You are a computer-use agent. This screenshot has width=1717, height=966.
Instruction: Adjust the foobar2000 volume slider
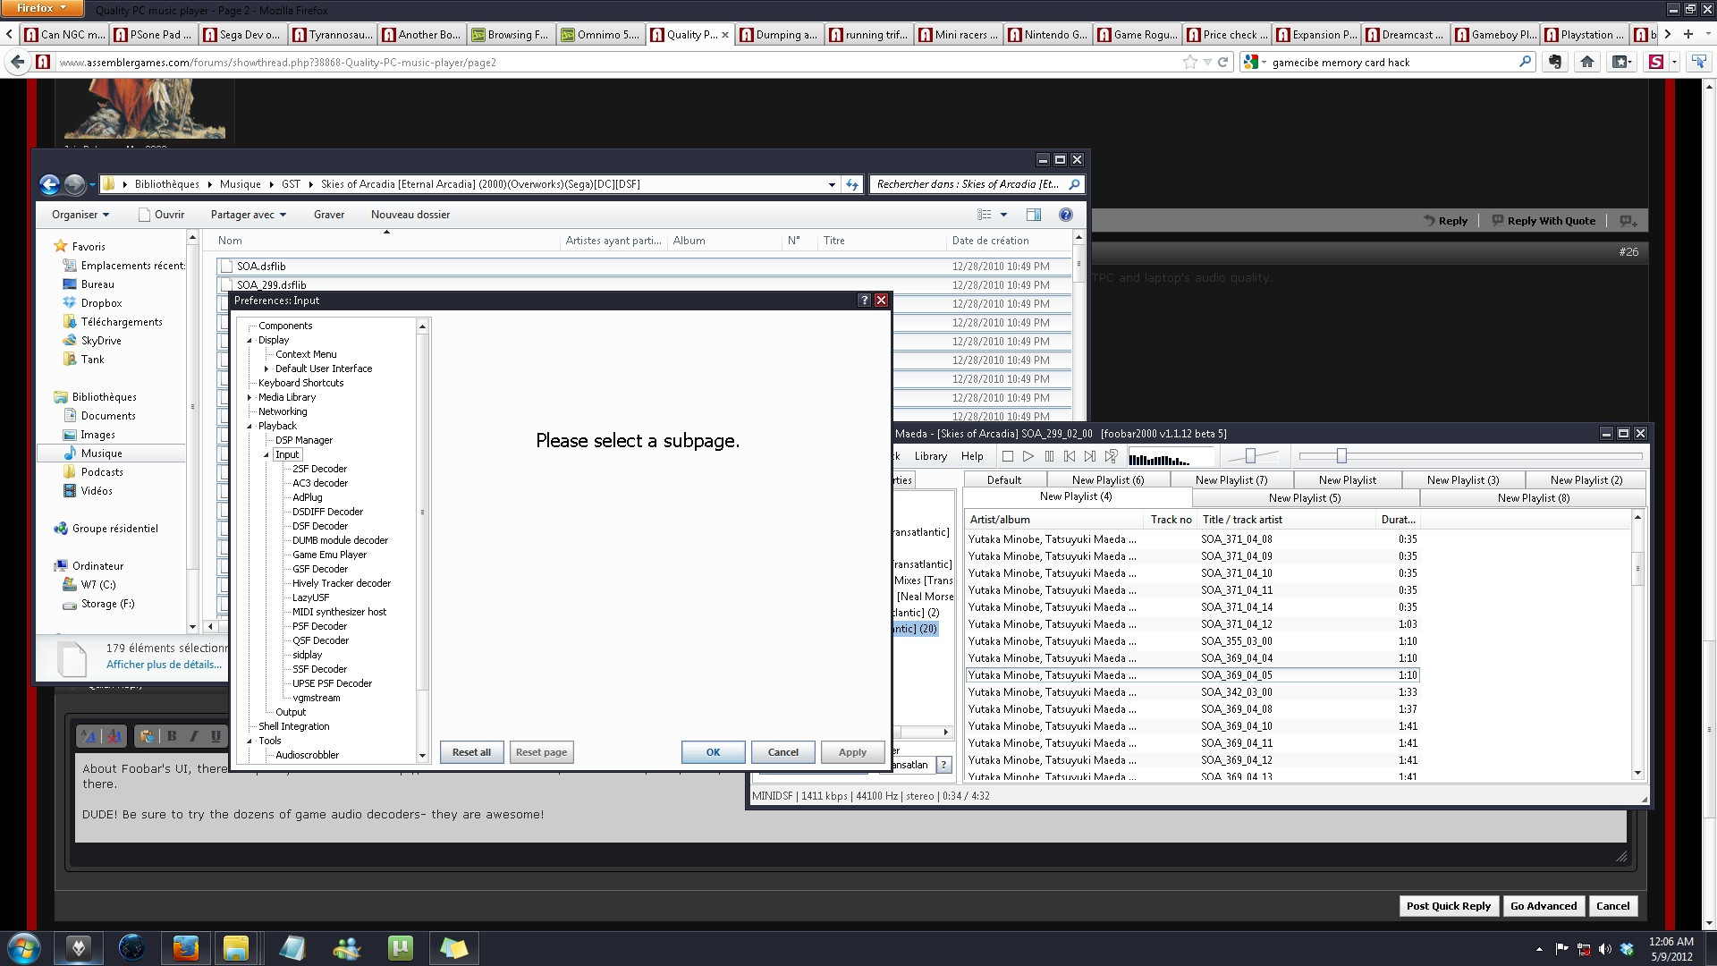click(1250, 456)
